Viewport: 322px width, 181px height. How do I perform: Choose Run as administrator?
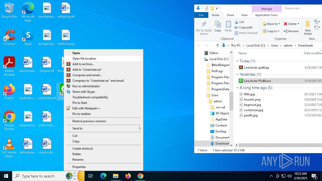[x=103, y=86]
